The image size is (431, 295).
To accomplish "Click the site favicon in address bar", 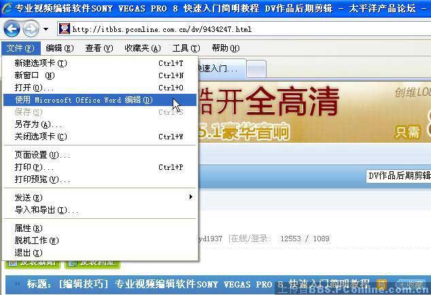I will tap(65, 29).
